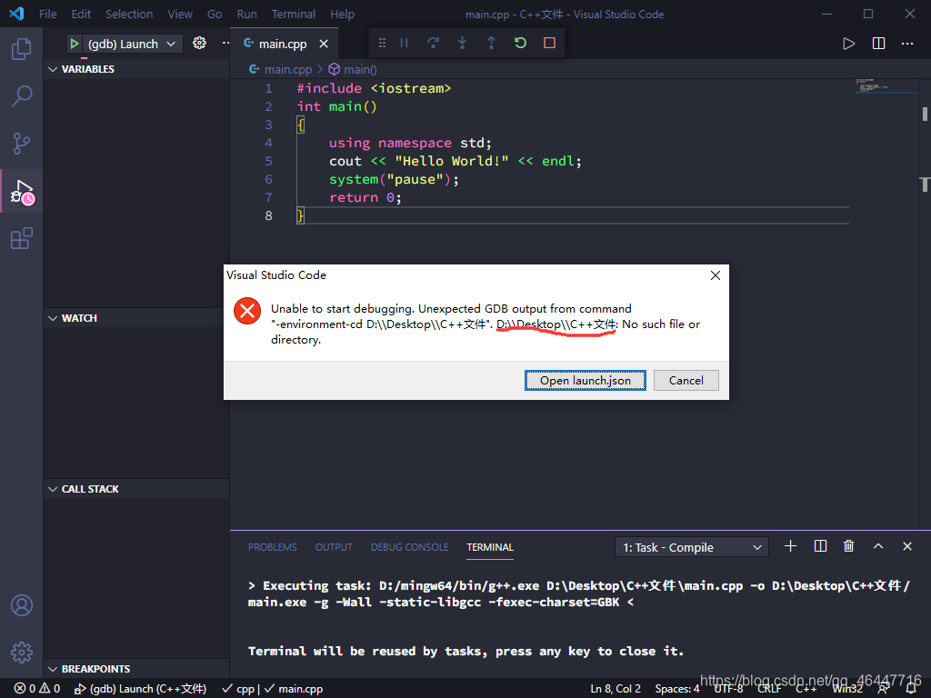Open the Search view

[x=21, y=95]
